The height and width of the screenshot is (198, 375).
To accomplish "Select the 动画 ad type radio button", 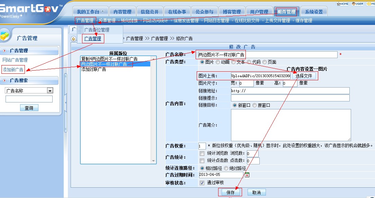I will tap(218, 62).
